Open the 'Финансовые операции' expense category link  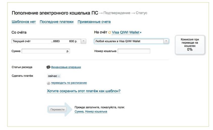66,67
